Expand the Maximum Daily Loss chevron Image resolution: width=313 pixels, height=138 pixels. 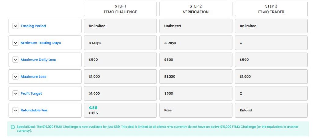[x=15, y=60]
